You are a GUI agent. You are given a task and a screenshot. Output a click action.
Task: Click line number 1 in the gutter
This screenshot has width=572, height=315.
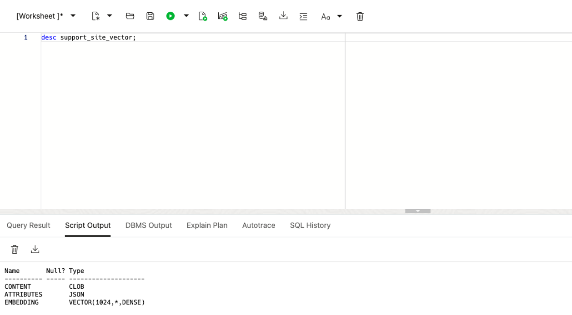point(25,37)
